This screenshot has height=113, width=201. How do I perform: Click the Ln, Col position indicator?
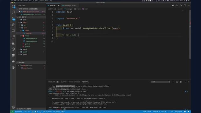[x=147, y=112]
